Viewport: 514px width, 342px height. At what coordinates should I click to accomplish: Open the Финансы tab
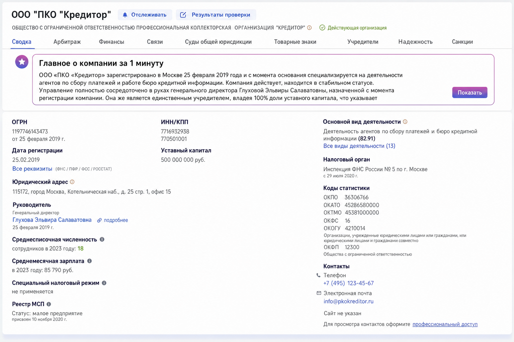111,42
